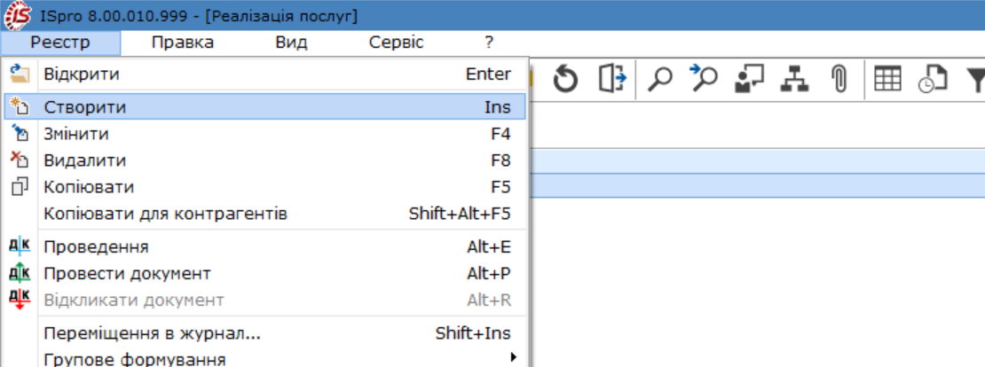Open the Сервіс menu
Viewport: 985px width, 367px height.
coord(396,43)
